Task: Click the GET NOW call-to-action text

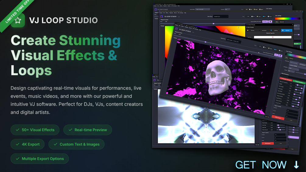Action: 261,165
